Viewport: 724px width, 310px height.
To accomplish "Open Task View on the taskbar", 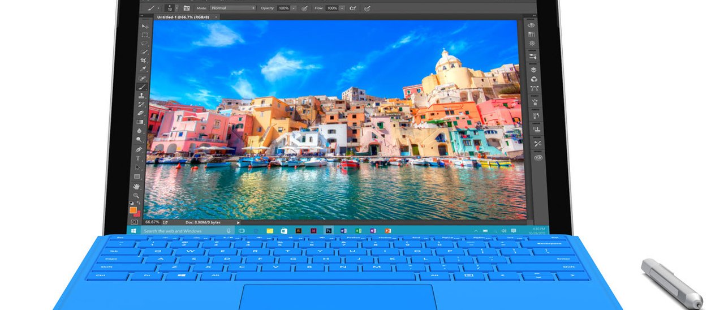I will 242,231.
